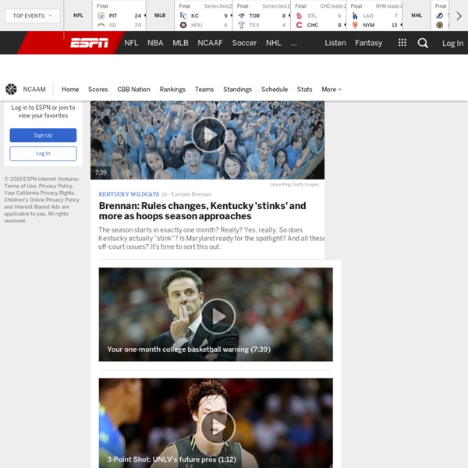468x468 pixels.
Task: Expand the More menu in NCAAM navigation
Action: pos(331,90)
